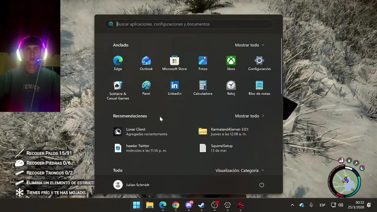Open the LinkedIn app
377x212 pixels.
[174, 88]
